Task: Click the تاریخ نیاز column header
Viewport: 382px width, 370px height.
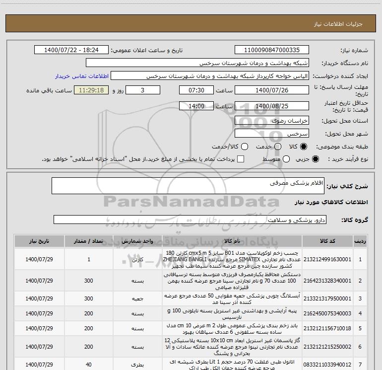Action: (x=39, y=241)
